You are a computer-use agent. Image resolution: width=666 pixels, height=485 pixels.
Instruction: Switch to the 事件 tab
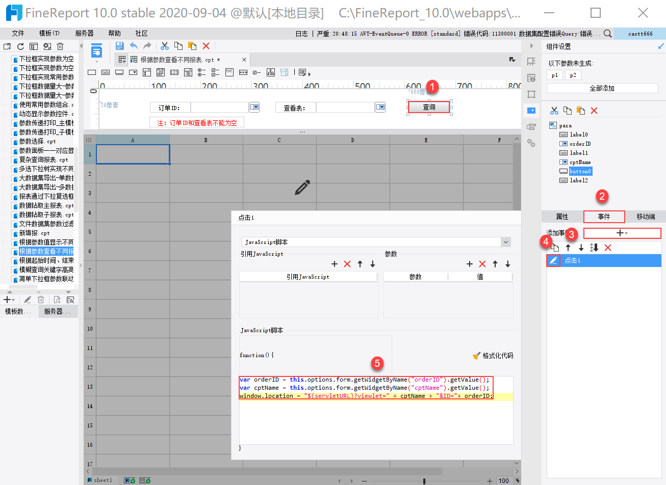(x=604, y=217)
